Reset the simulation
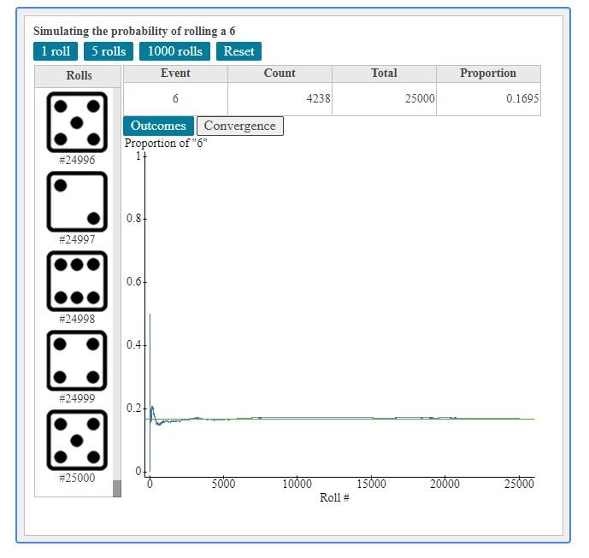The image size is (589, 558). 239,51
